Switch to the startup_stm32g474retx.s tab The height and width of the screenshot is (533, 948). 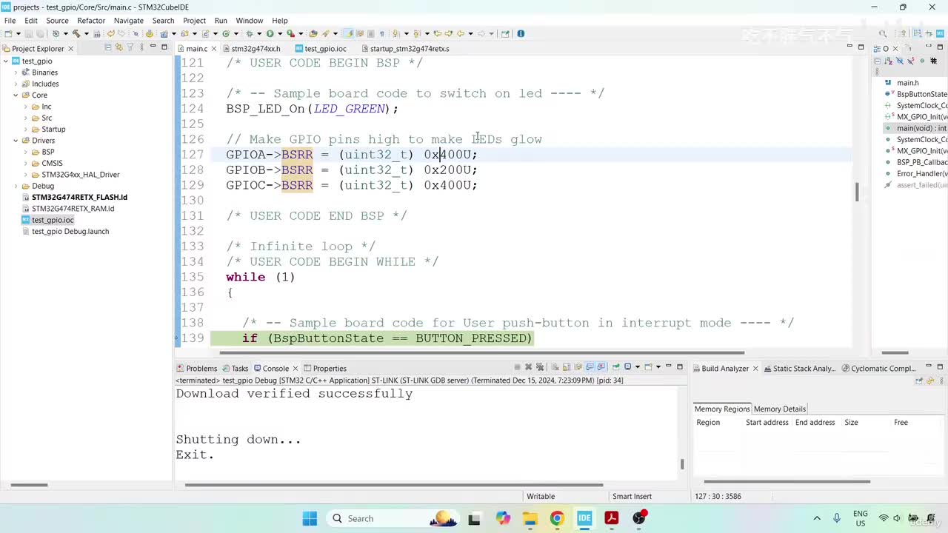click(410, 49)
